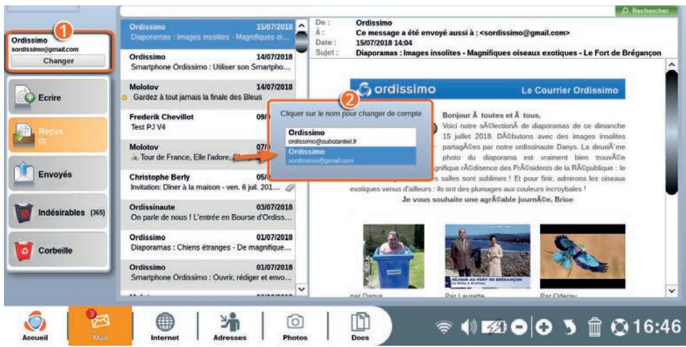Click the Changer account button
This screenshot has width=686, height=347.
pyautogui.click(x=58, y=61)
